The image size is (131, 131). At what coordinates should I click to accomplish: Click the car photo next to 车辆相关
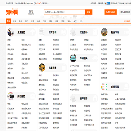point(73,58)
